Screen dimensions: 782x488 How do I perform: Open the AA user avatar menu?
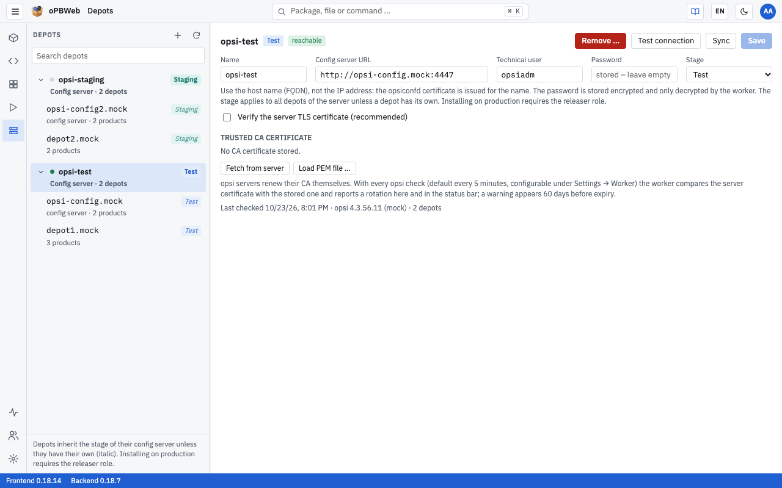768,11
